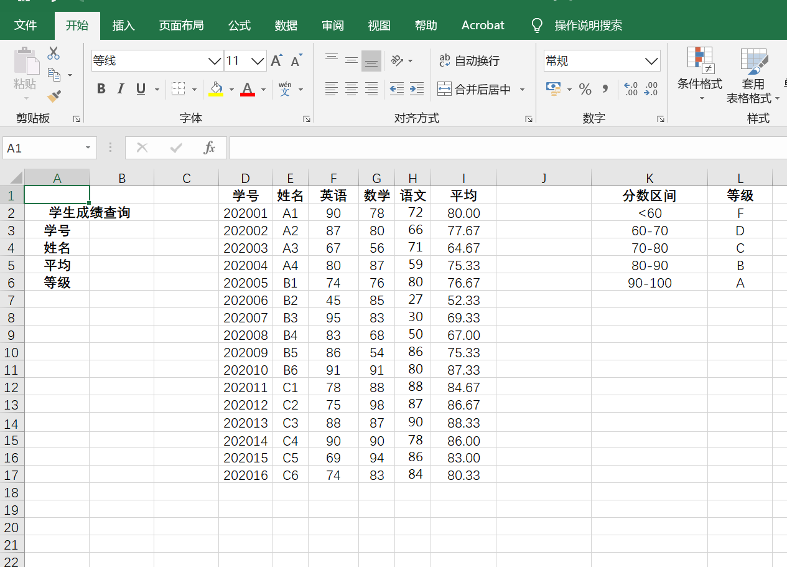This screenshot has height=567, width=787.
Task: Apply red font color A
Action: click(248, 89)
